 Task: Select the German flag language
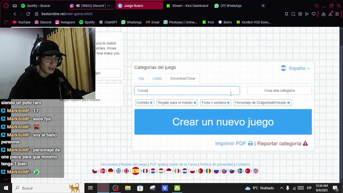pyautogui.click(x=111, y=171)
